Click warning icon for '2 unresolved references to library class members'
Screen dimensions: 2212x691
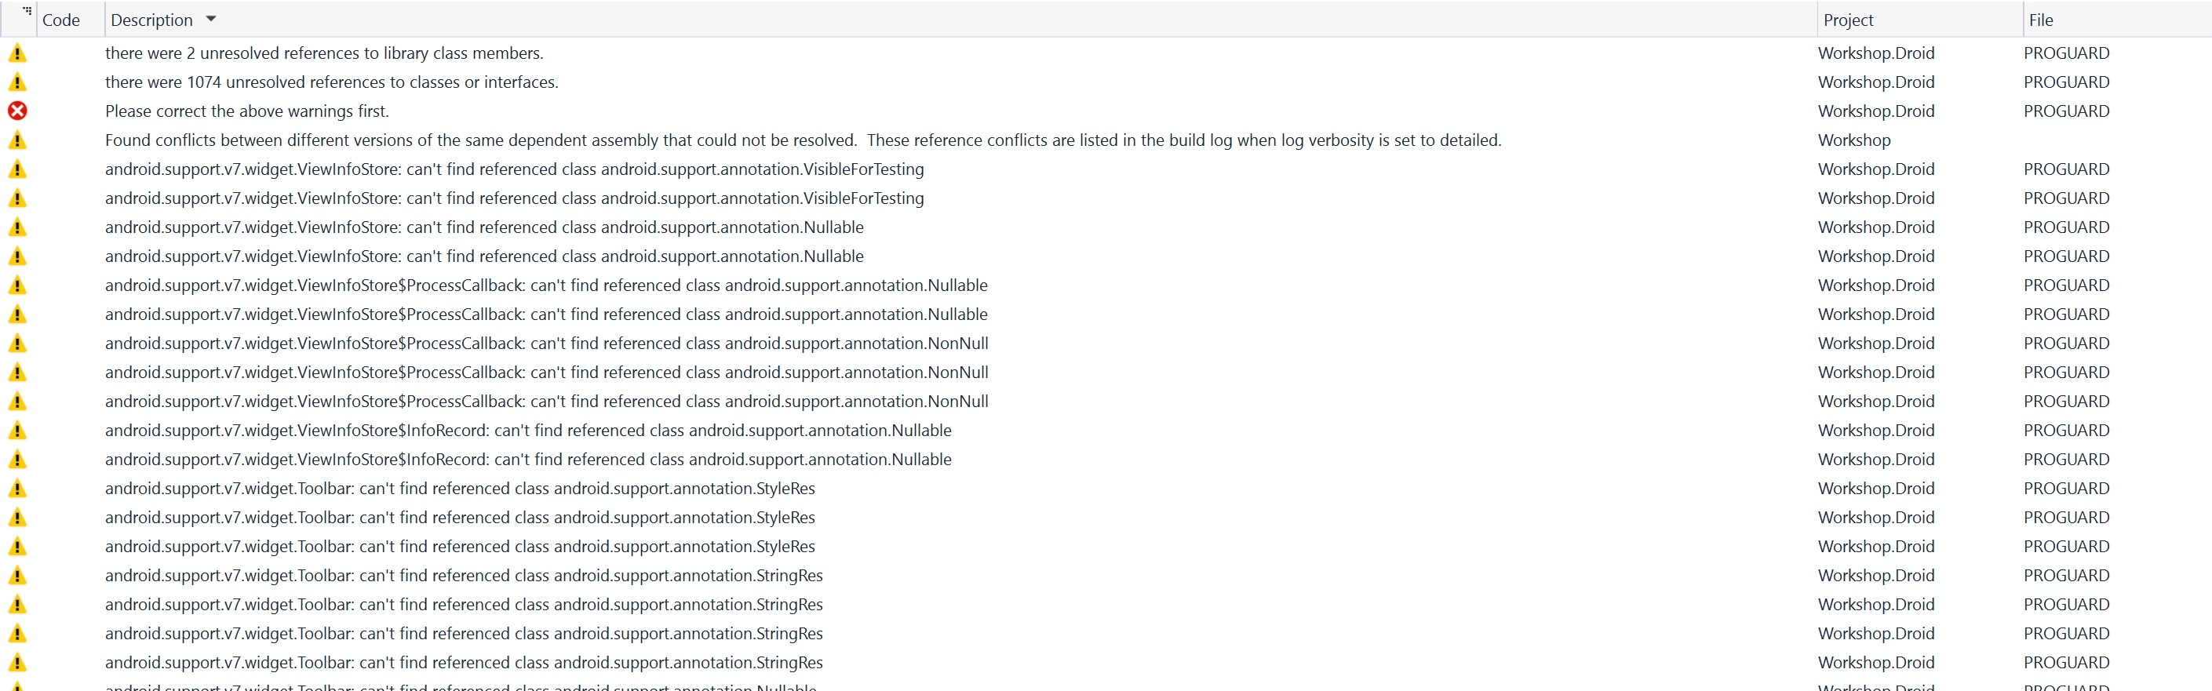pos(17,53)
